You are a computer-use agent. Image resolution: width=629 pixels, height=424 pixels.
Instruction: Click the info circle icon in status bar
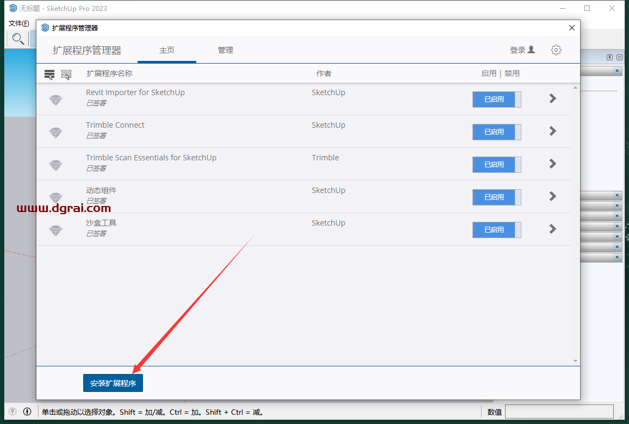(27, 411)
